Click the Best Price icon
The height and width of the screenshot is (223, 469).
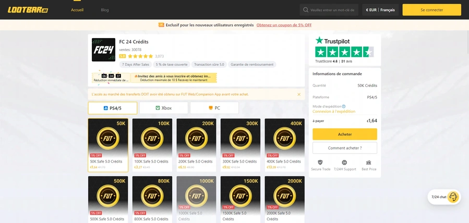tap(368, 163)
